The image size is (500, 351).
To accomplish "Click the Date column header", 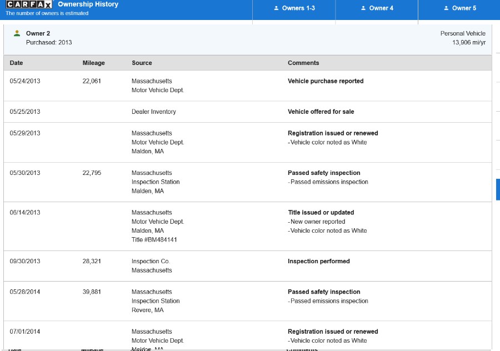I will (16, 63).
